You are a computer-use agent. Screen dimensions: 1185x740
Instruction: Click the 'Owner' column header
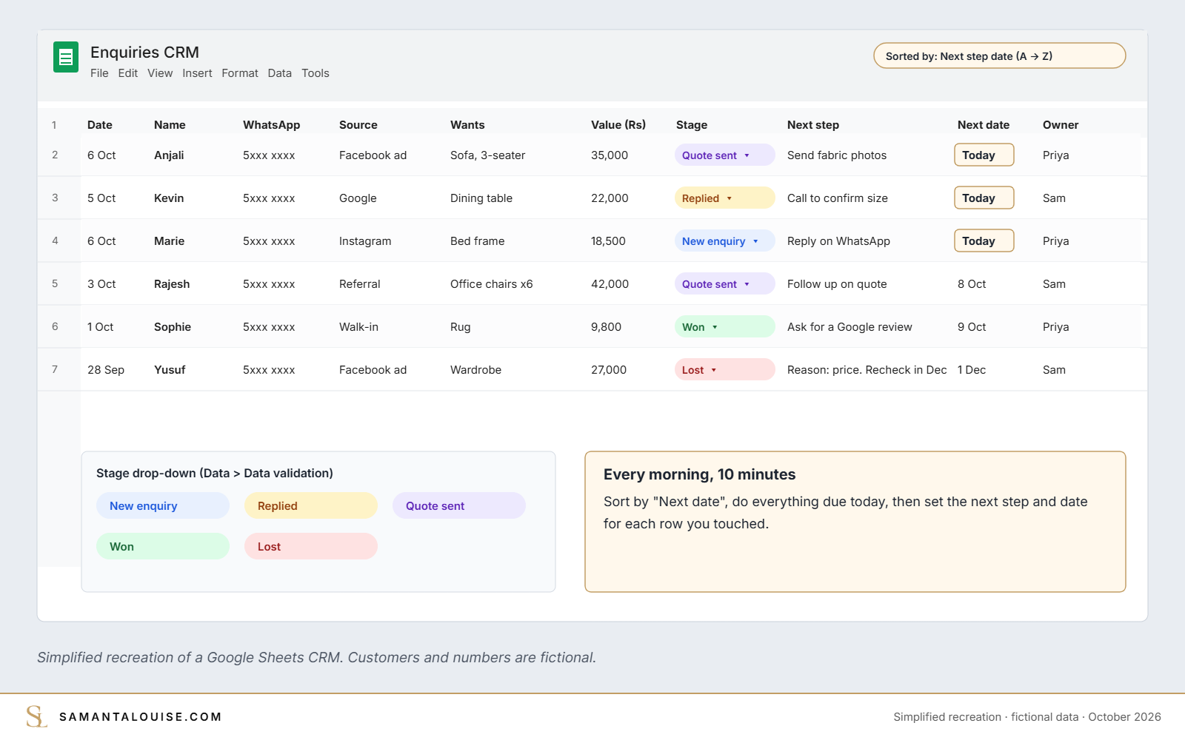click(x=1061, y=125)
